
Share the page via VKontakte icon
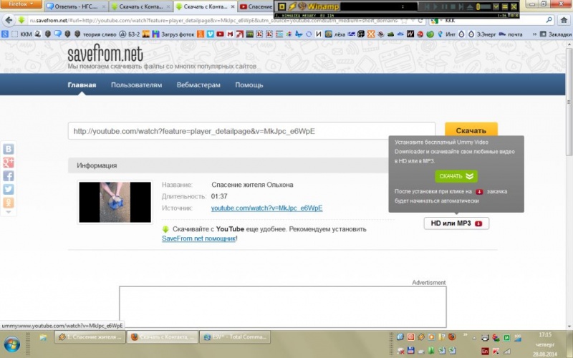(x=9, y=149)
